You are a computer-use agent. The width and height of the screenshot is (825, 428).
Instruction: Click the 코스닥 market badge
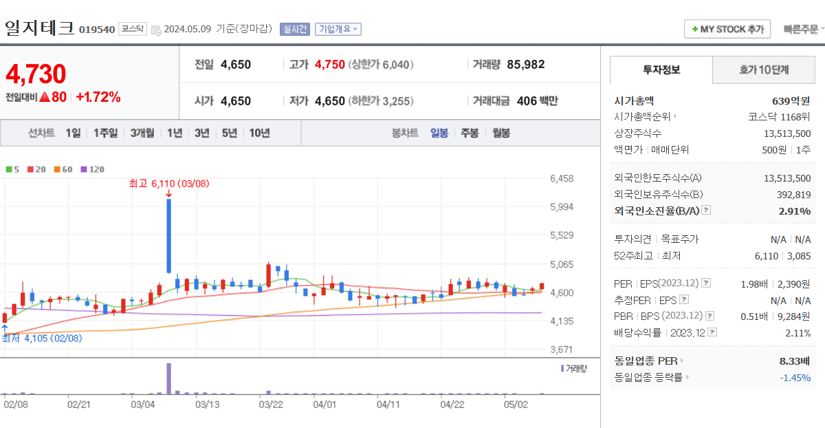[132, 29]
